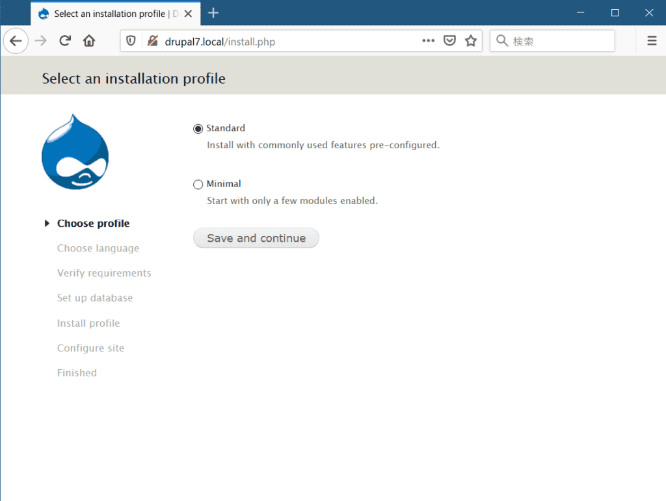Screen dimensions: 666x501
Task: Click the Install profile step
Action: pyautogui.click(x=88, y=323)
